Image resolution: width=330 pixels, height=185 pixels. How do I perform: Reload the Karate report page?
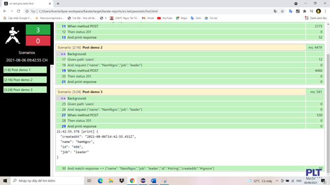pyautogui.click(x=19, y=11)
